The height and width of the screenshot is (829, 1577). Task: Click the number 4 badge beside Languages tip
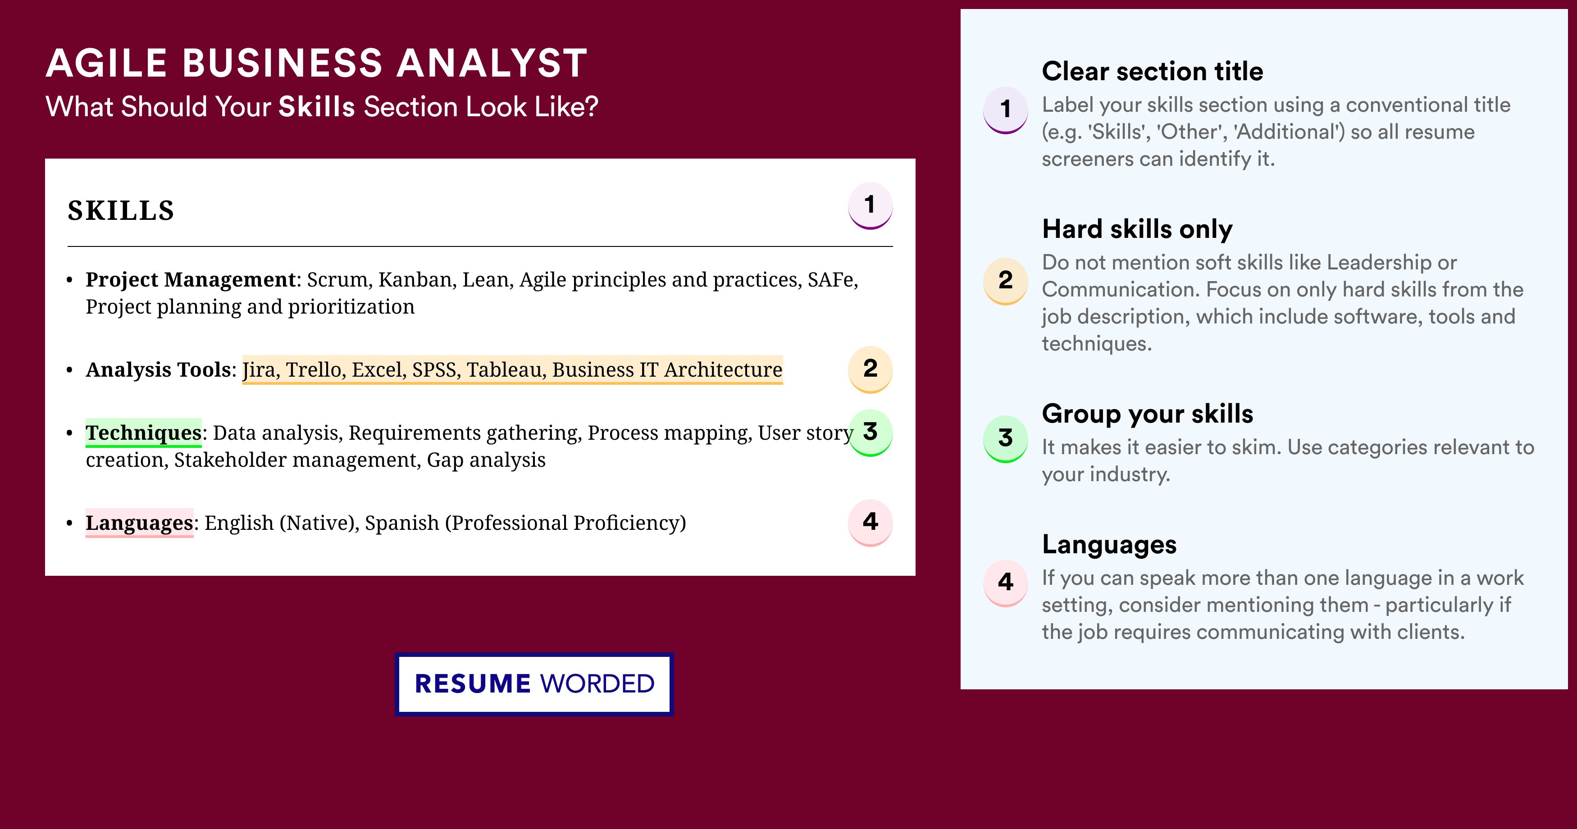pyautogui.click(x=1005, y=583)
